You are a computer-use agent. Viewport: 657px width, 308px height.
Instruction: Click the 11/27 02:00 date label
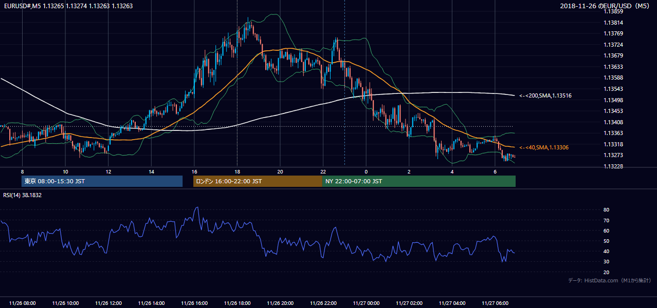(409, 303)
